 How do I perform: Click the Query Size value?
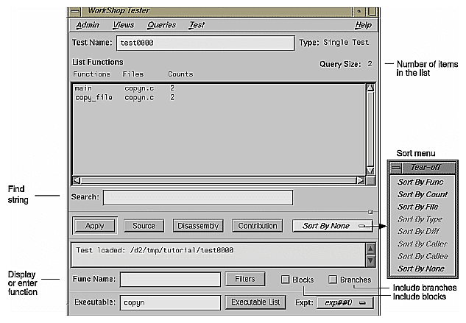[x=370, y=64]
